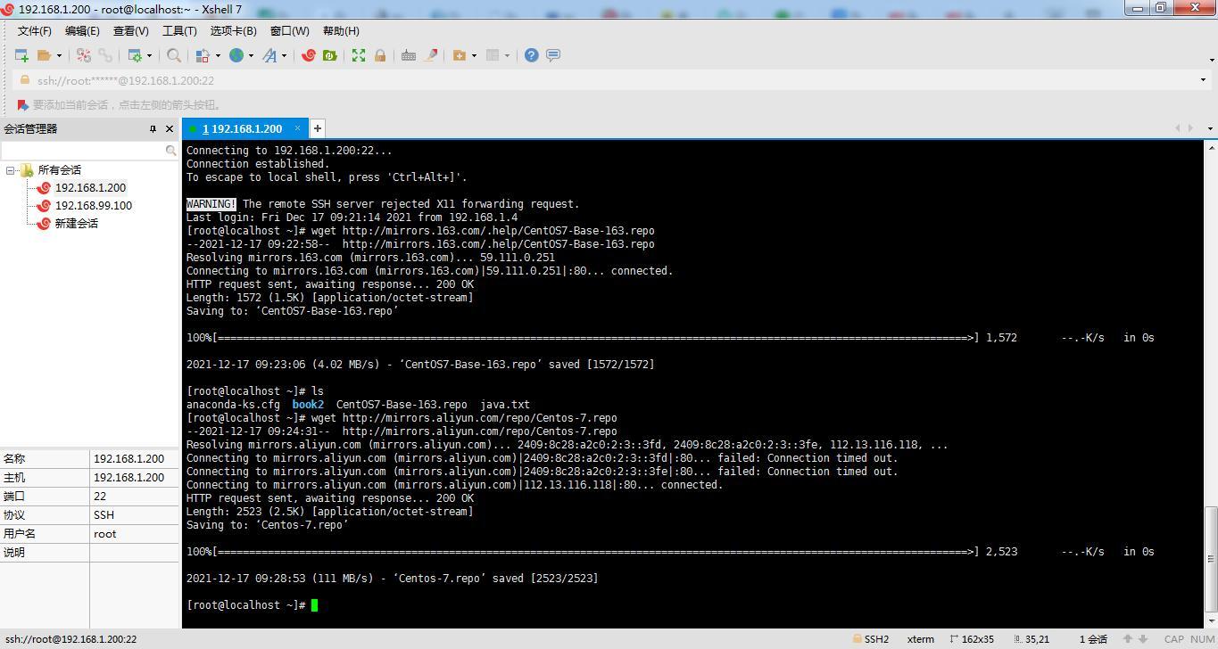Click the lock screen padlock icon
Image resolution: width=1218 pixels, height=649 pixels.
pyautogui.click(x=380, y=55)
